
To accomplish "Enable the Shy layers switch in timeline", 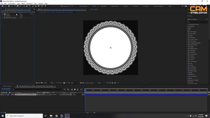I will [72, 89].
